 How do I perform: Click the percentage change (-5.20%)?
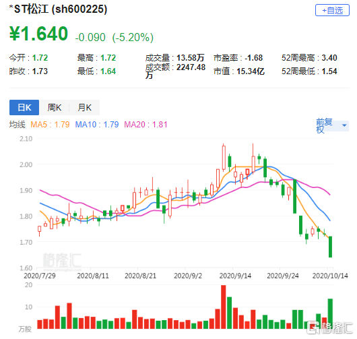pos(133,37)
